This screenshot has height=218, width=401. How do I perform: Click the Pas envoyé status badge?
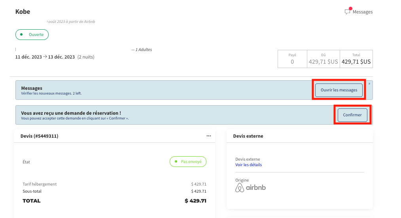(188, 162)
